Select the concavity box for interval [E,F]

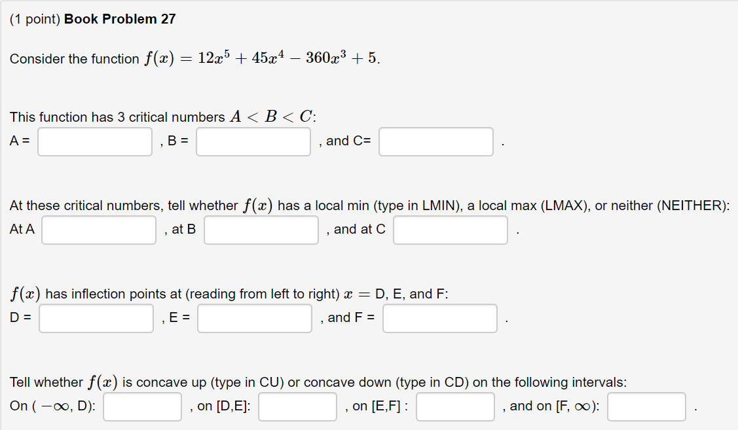pyautogui.click(x=455, y=406)
